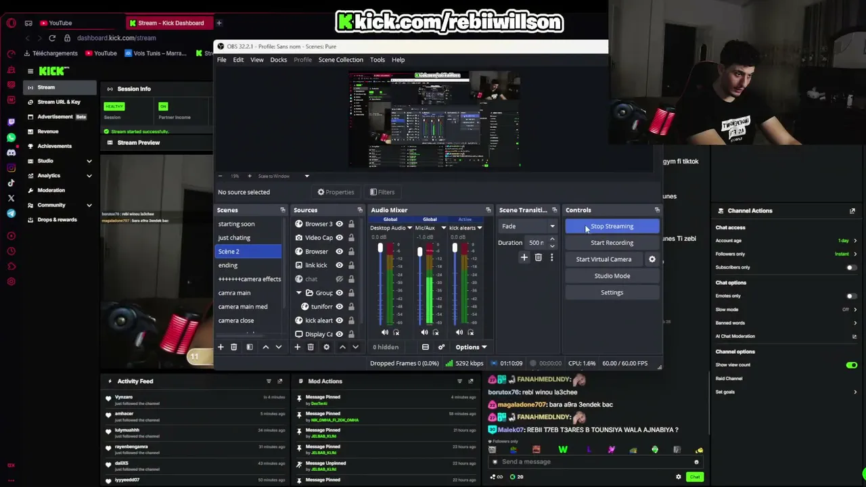Open chat settings gear next to Chat button
The width and height of the screenshot is (866, 487).
point(679,477)
